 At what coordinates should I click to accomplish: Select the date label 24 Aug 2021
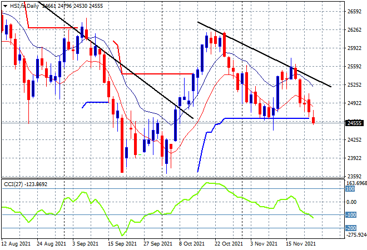(52, 244)
